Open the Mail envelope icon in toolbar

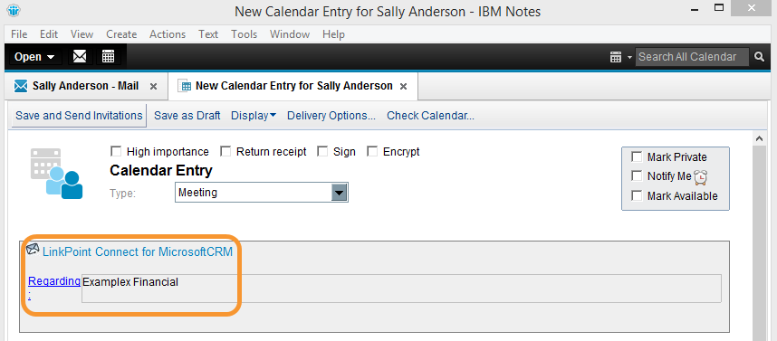tap(80, 56)
